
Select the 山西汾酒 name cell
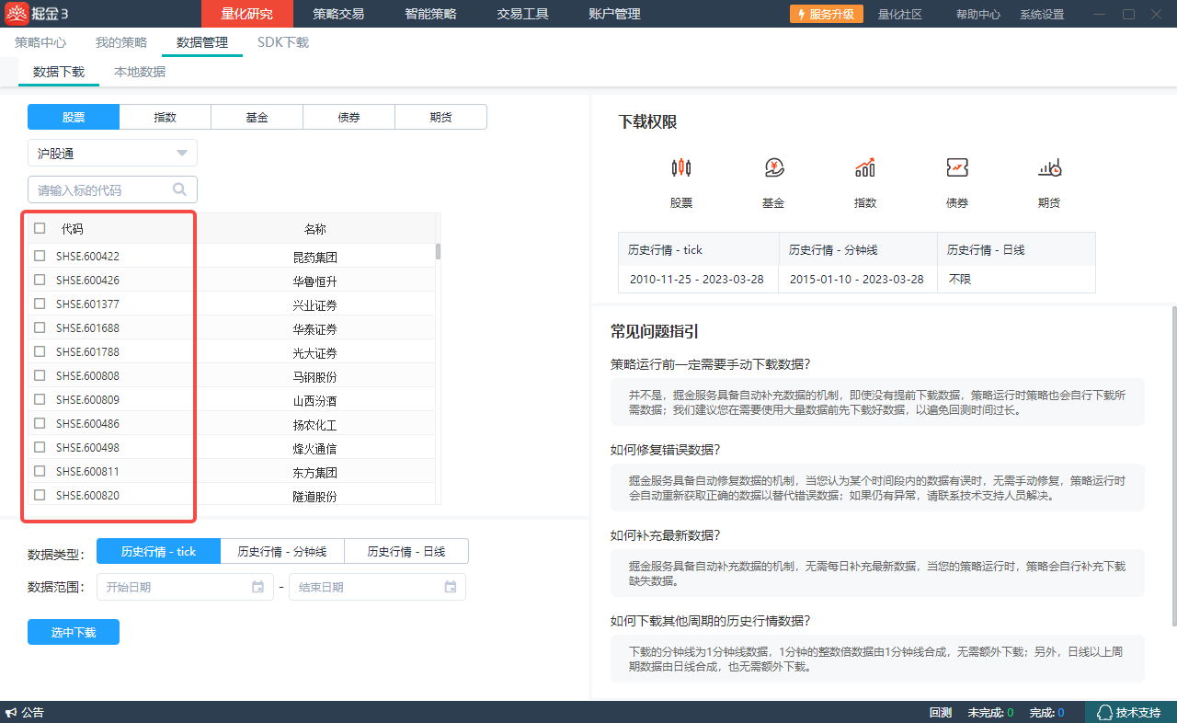[315, 400]
